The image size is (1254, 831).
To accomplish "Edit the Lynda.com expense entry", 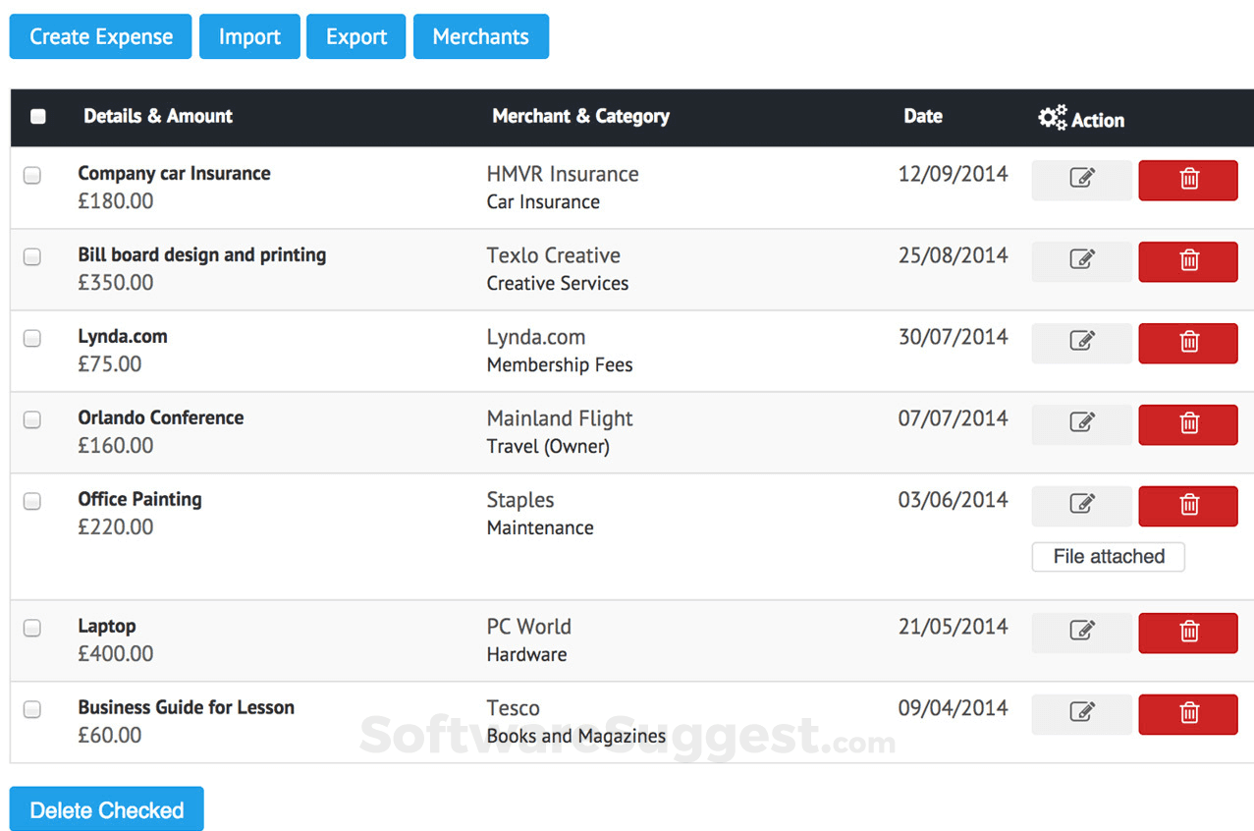I will click(x=1081, y=343).
